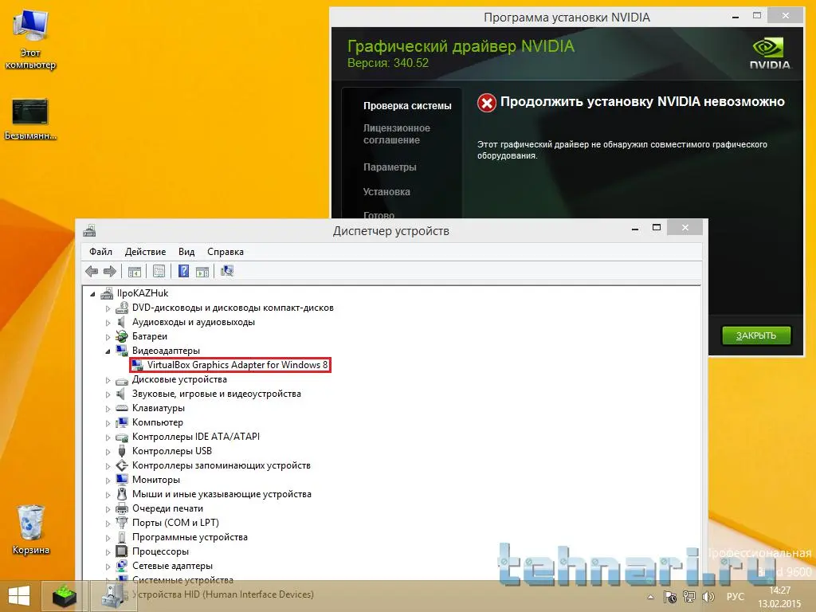Click the Forward arrow in Device Manager toolbar
The width and height of the screenshot is (816, 612).
pos(110,271)
